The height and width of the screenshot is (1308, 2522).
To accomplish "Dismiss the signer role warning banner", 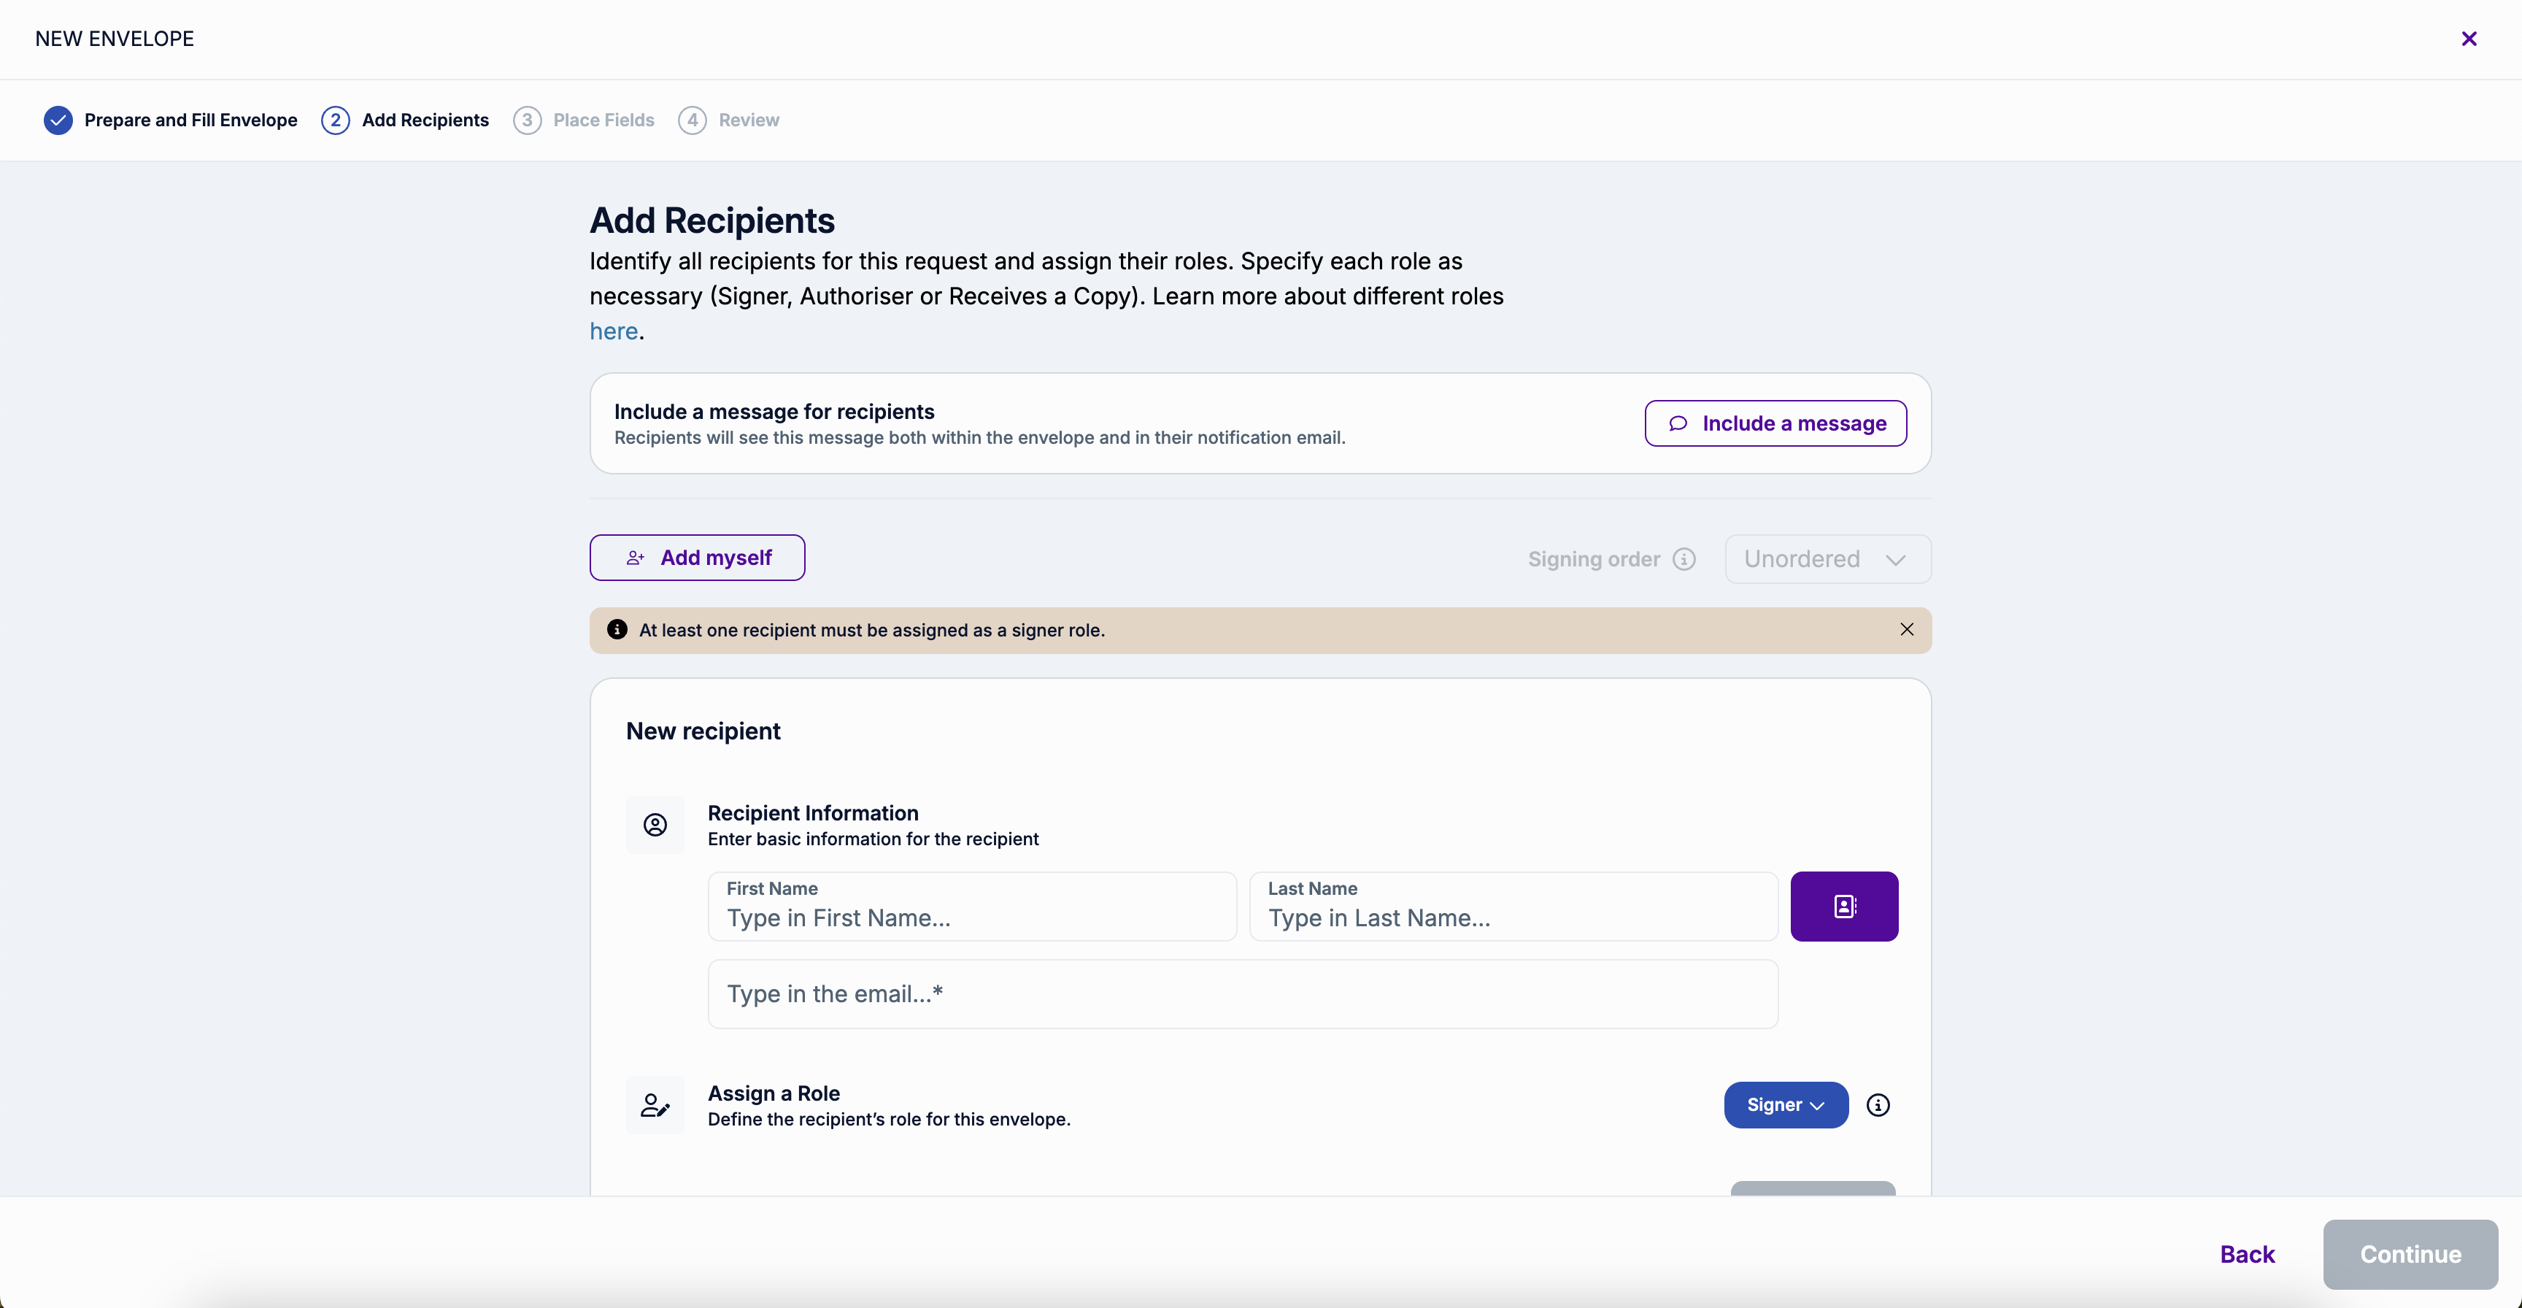I will 1906,629.
